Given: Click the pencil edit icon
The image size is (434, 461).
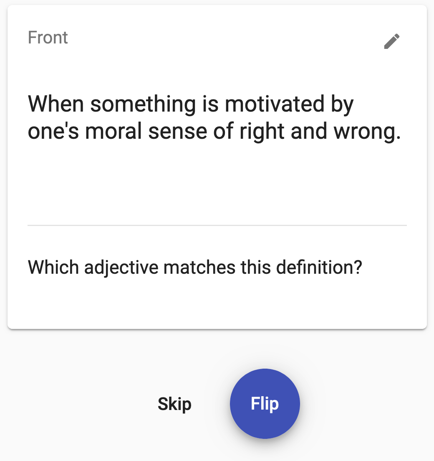Looking at the screenshot, I should 392,41.
